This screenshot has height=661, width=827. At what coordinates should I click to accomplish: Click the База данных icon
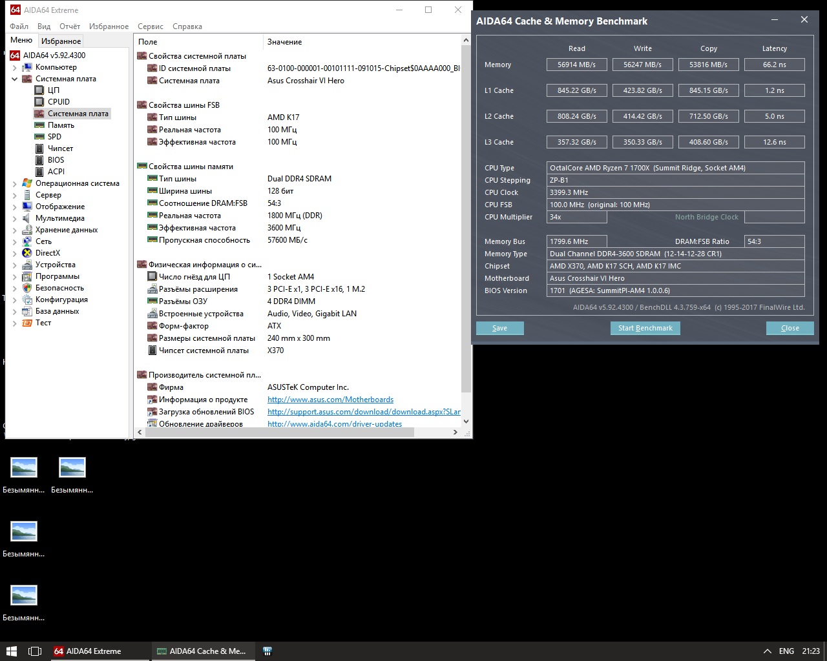click(x=27, y=311)
